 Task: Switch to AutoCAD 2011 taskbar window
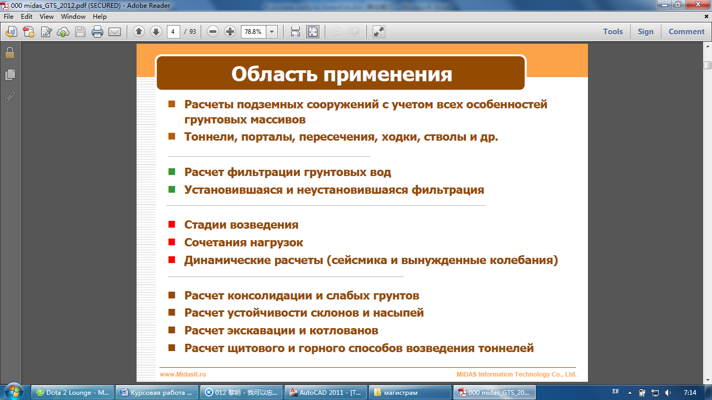tap(325, 392)
